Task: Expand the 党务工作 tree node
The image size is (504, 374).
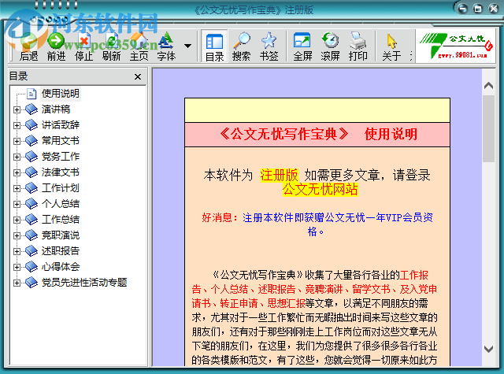Action: tap(17, 157)
